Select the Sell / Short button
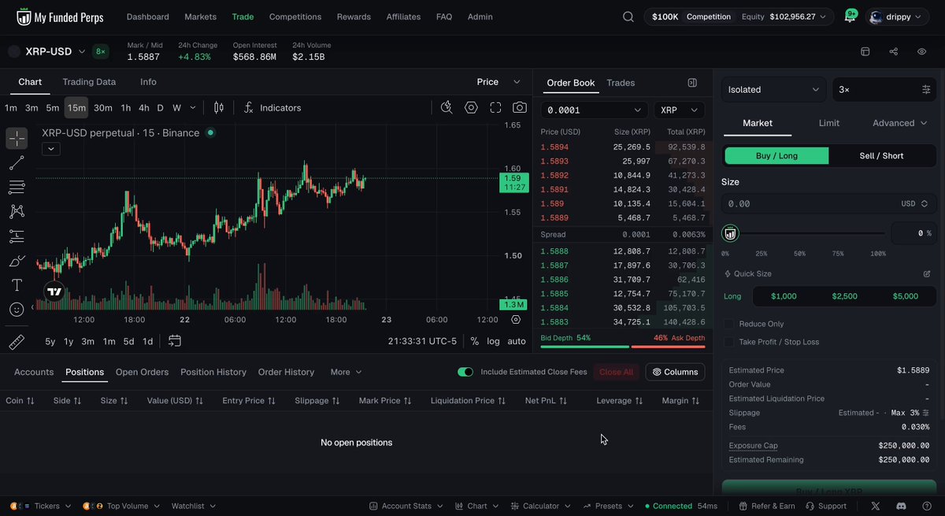Image resolution: width=945 pixels, height=516 pixels. (x=881, y=156)
